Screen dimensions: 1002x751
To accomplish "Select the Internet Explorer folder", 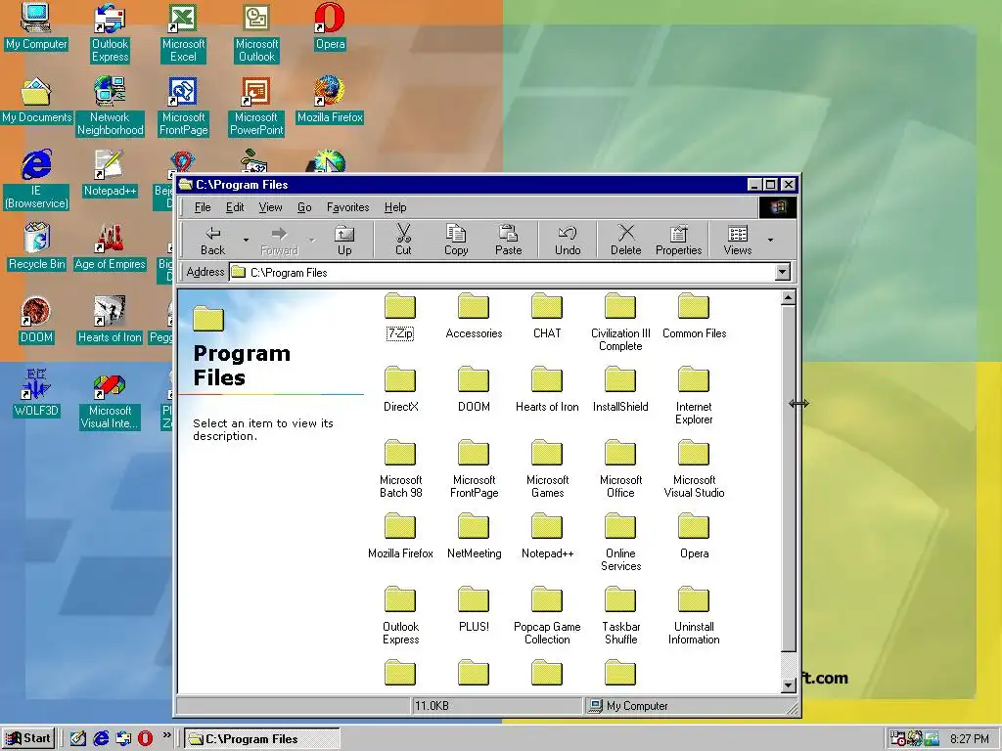I will [694, 396].
